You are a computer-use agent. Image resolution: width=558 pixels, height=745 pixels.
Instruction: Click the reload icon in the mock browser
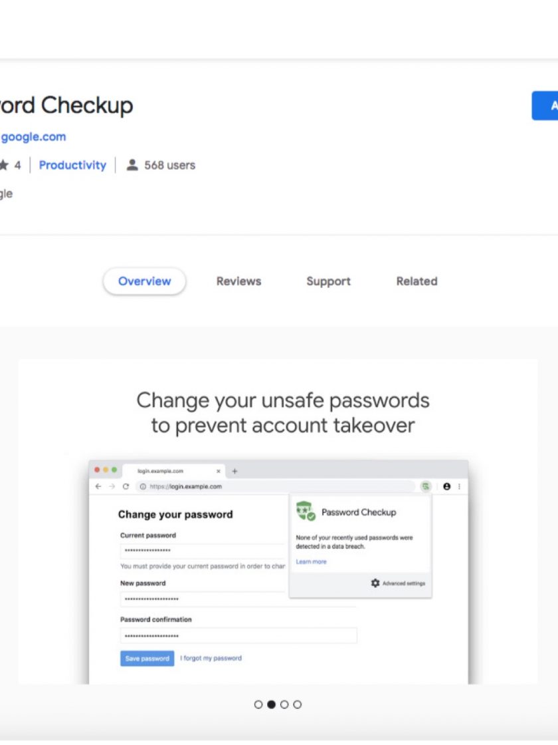coord(126,486)
